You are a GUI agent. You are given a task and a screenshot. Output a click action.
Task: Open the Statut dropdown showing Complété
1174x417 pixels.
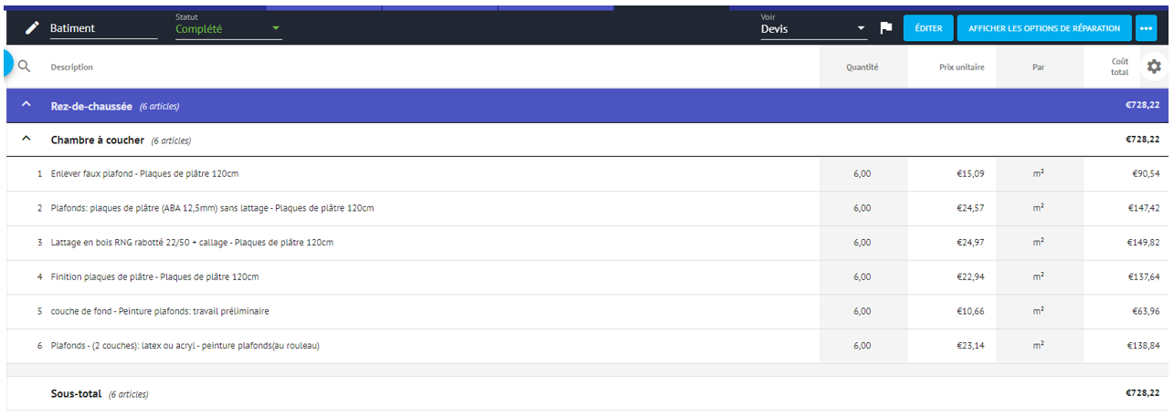227,28
